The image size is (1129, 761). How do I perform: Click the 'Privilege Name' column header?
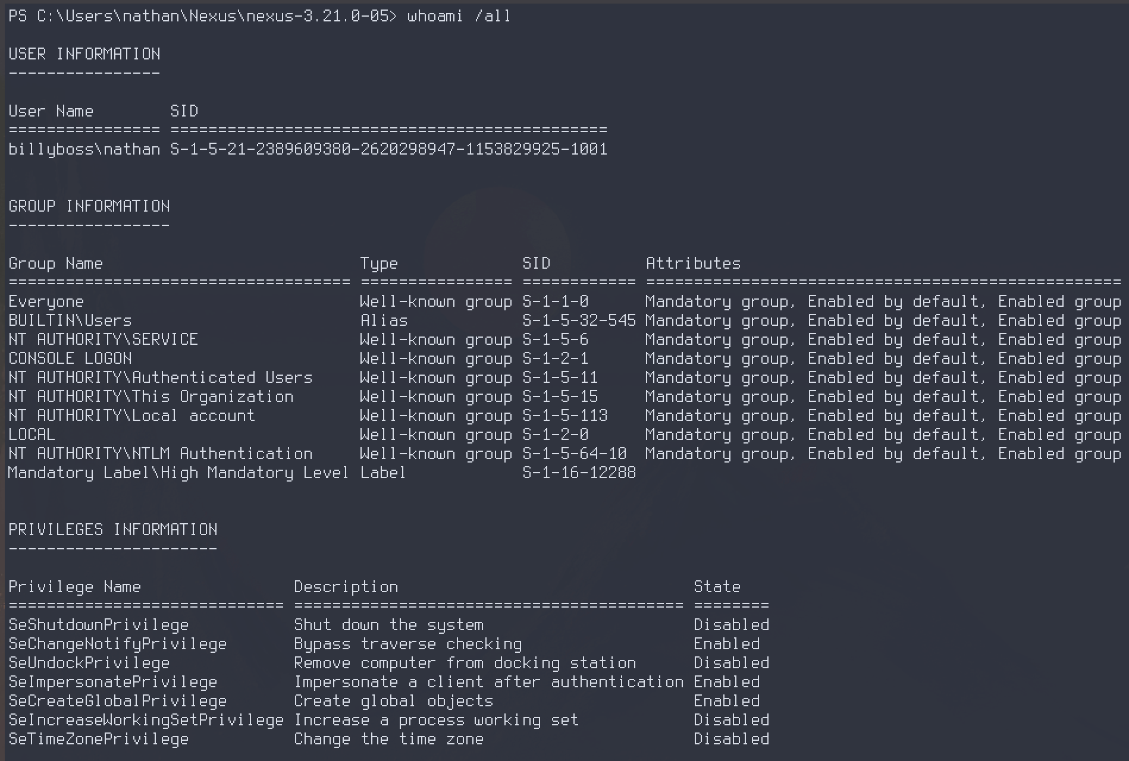(x=75, y=587)
